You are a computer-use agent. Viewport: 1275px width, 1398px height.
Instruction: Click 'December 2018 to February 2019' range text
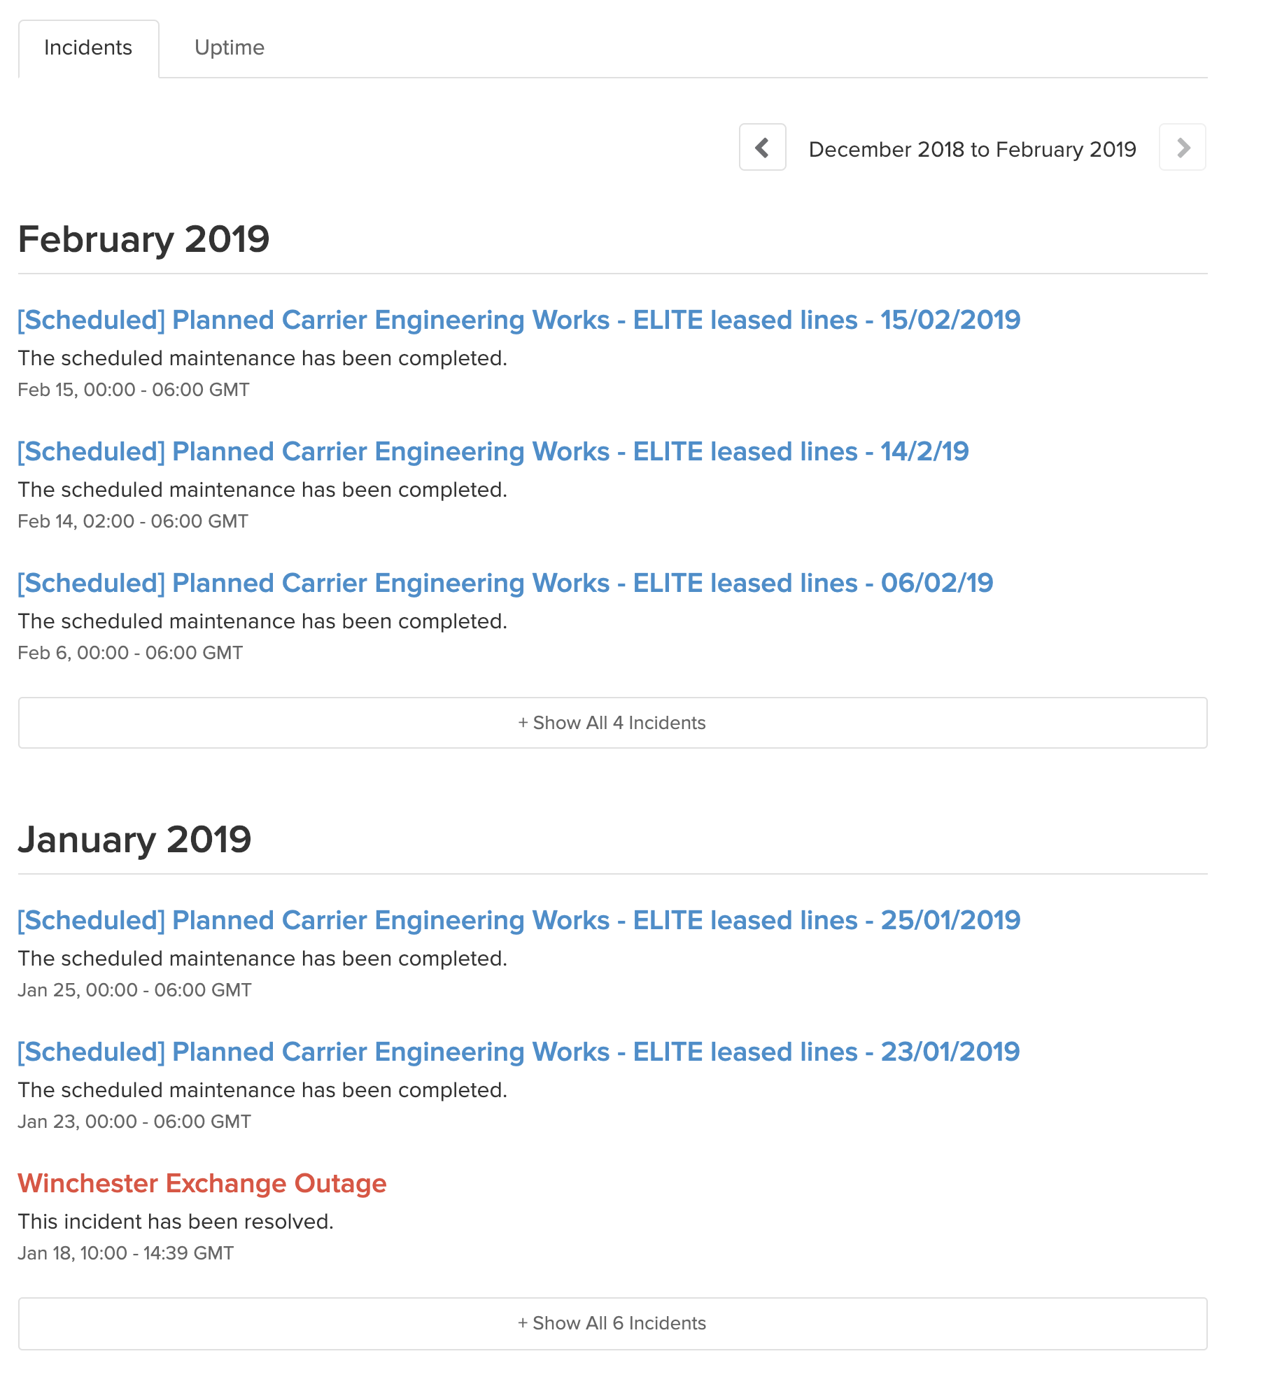(972, 149)
